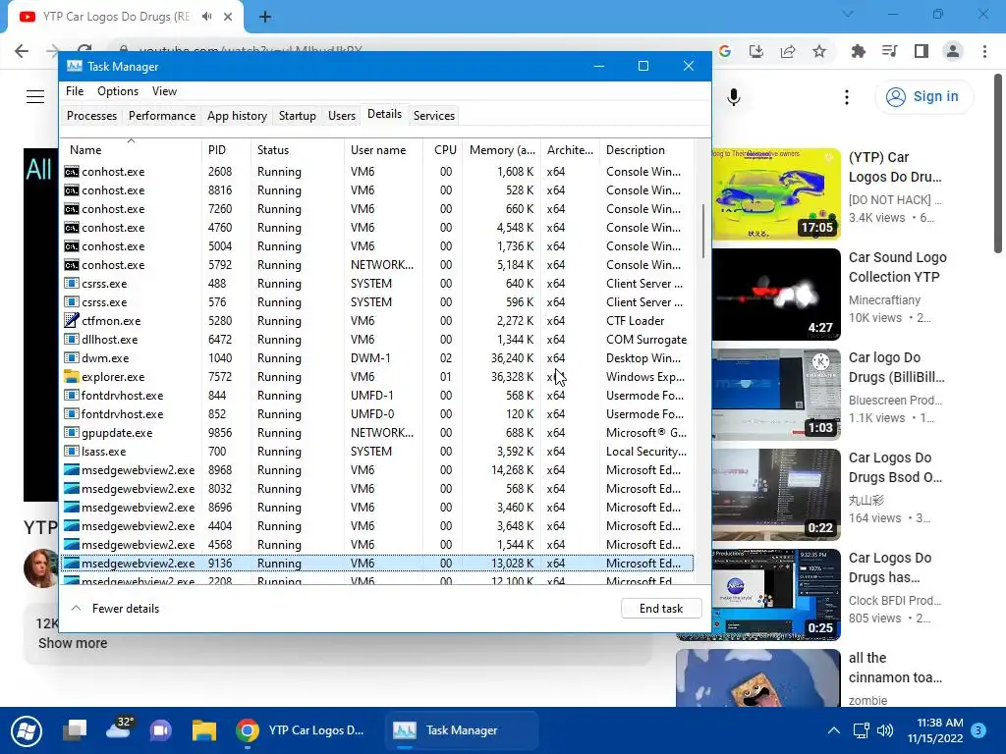Image resolution: width=1006 pixels, height=754 pixels.
Task: Open Car Logos Do Drugs Bsod video title
Action: coord(895,467)
